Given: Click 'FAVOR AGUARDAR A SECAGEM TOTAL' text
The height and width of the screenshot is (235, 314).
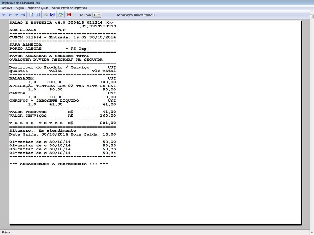Looking at the screenshot, I should (49, 56).
